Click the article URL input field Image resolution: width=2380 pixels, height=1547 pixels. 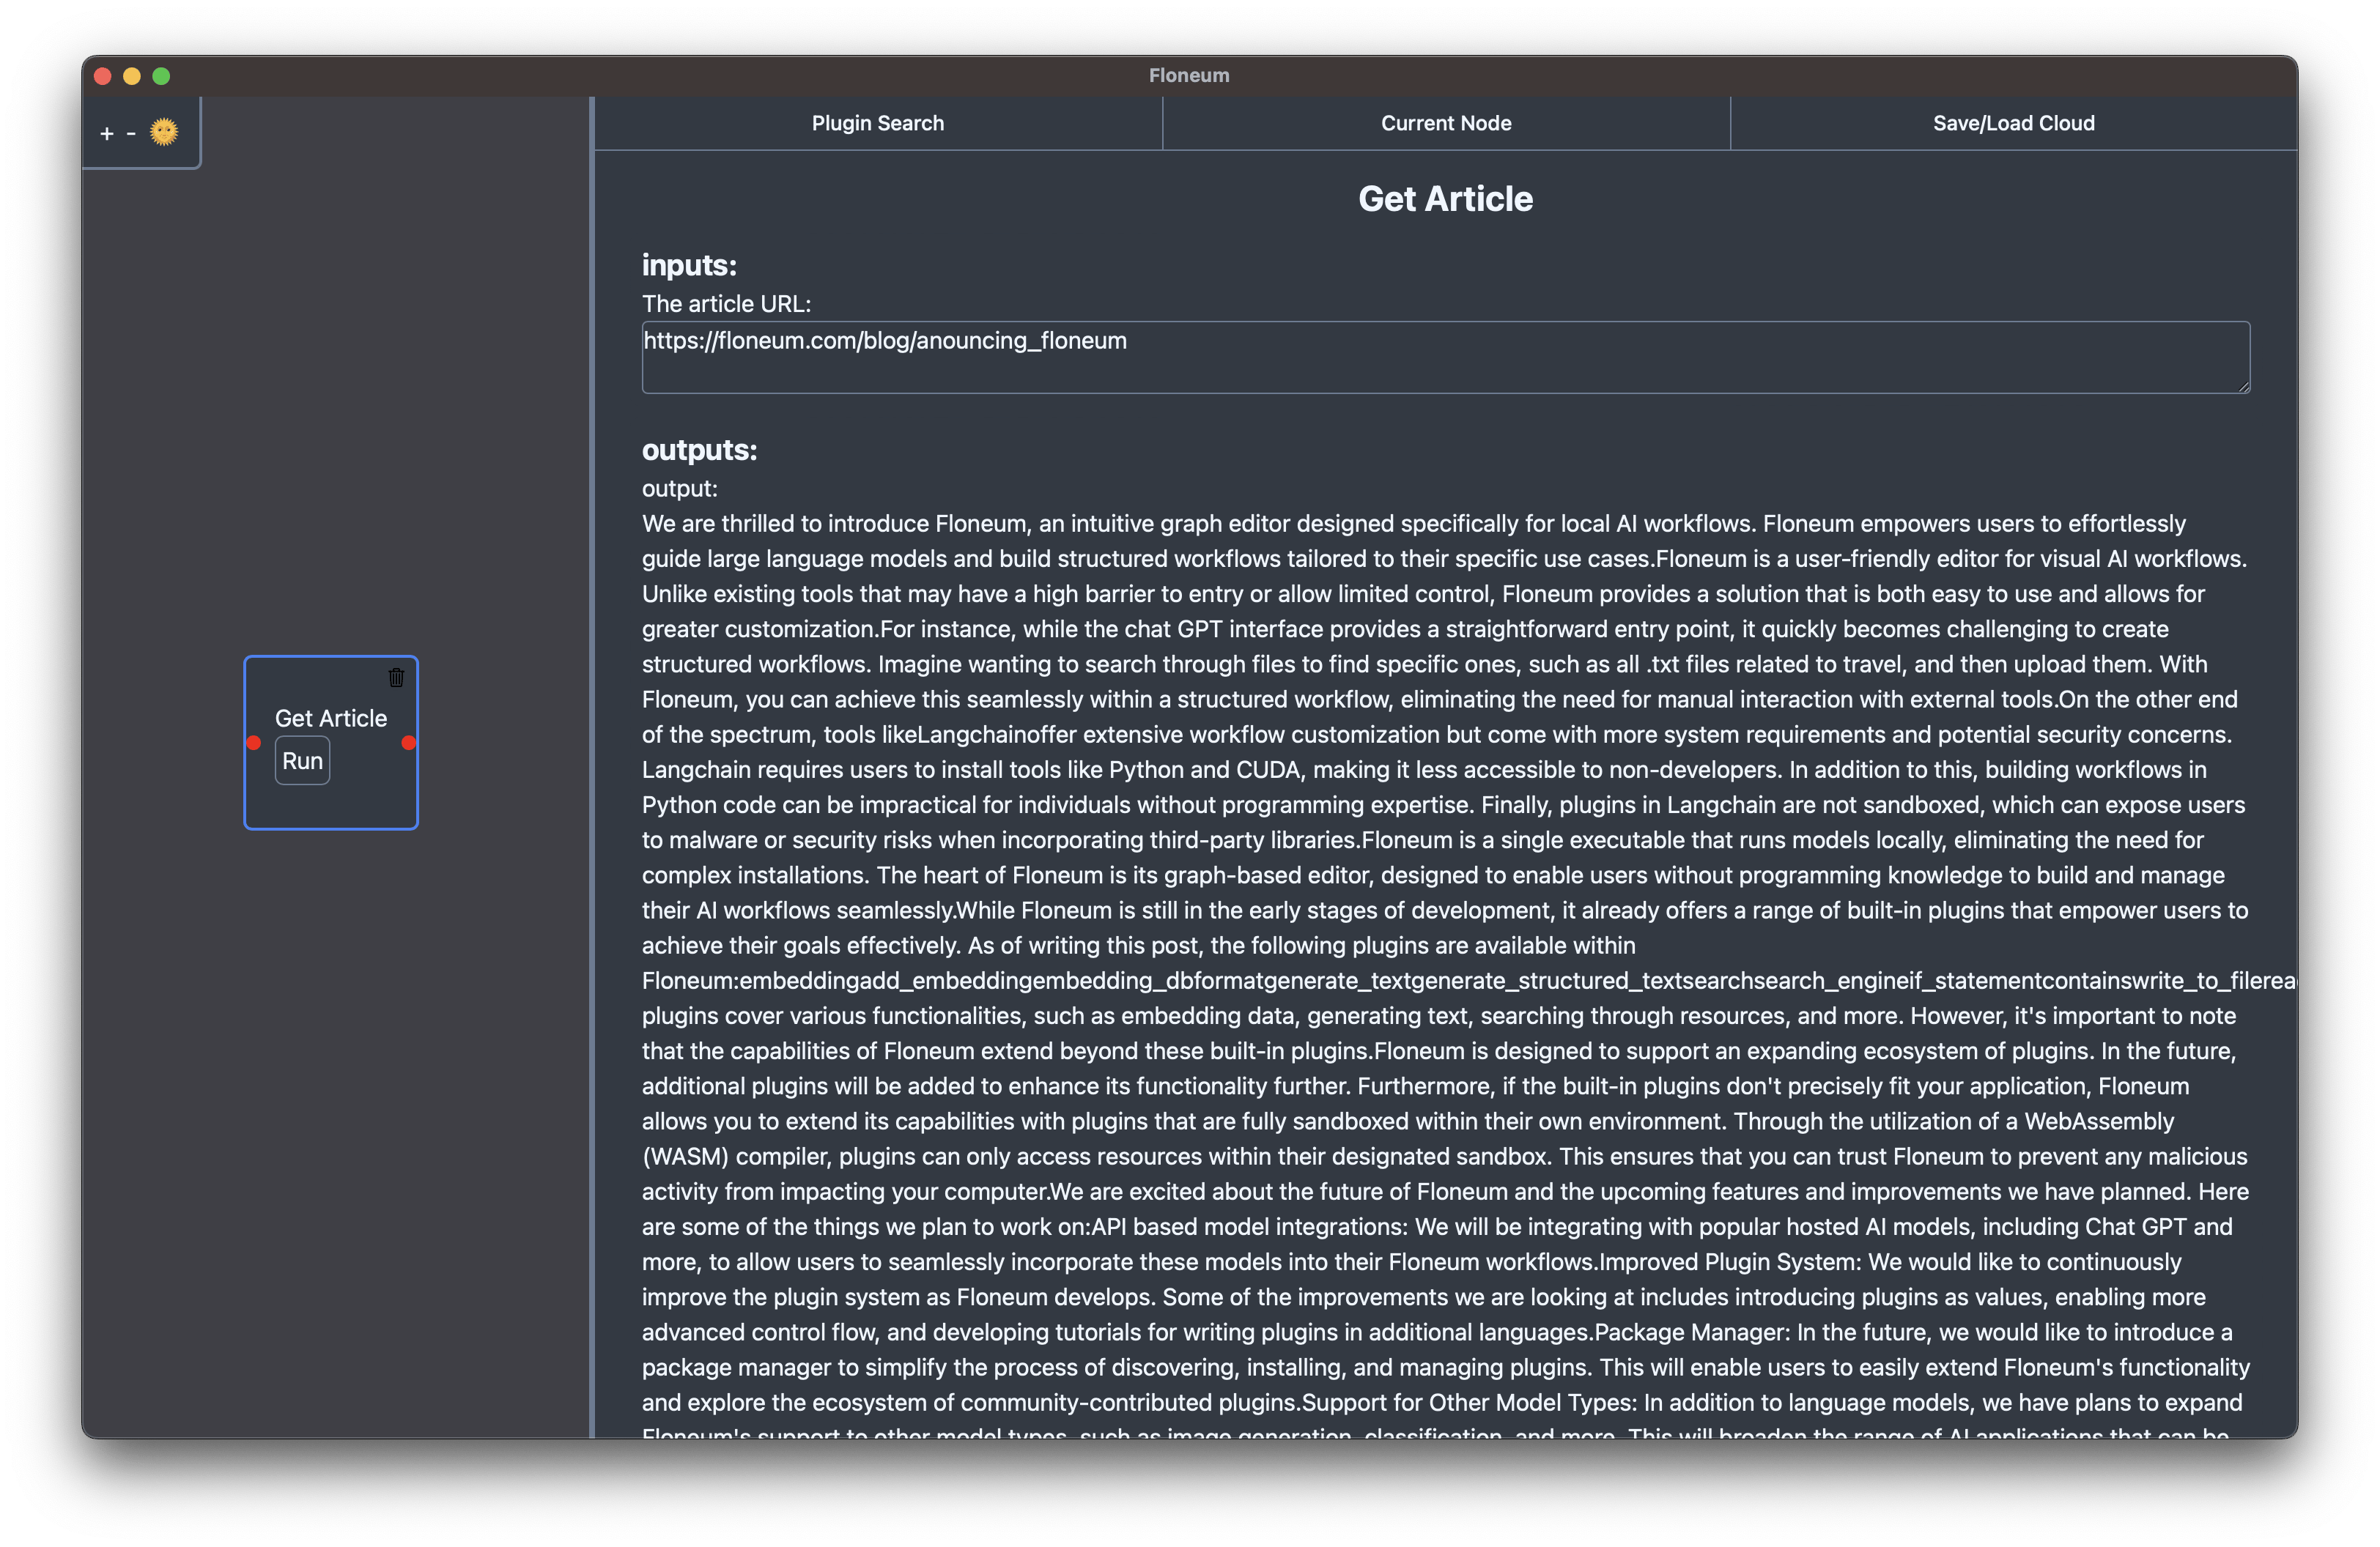pos(1446,357)
